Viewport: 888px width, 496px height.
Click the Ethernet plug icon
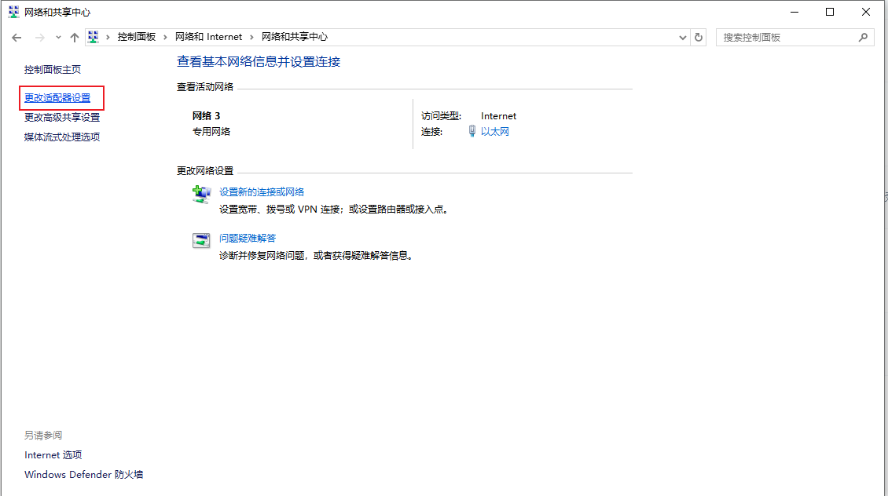pos(472,131)
